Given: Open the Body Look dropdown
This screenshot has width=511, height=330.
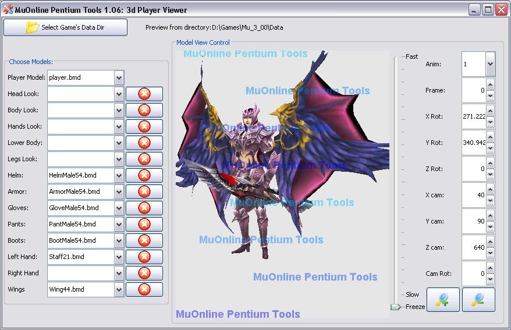Looking at the screenshot, I should [119, 110].
